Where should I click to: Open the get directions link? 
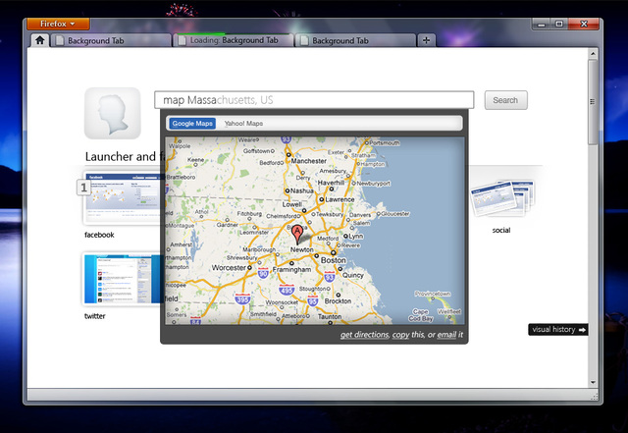(364, 335)
